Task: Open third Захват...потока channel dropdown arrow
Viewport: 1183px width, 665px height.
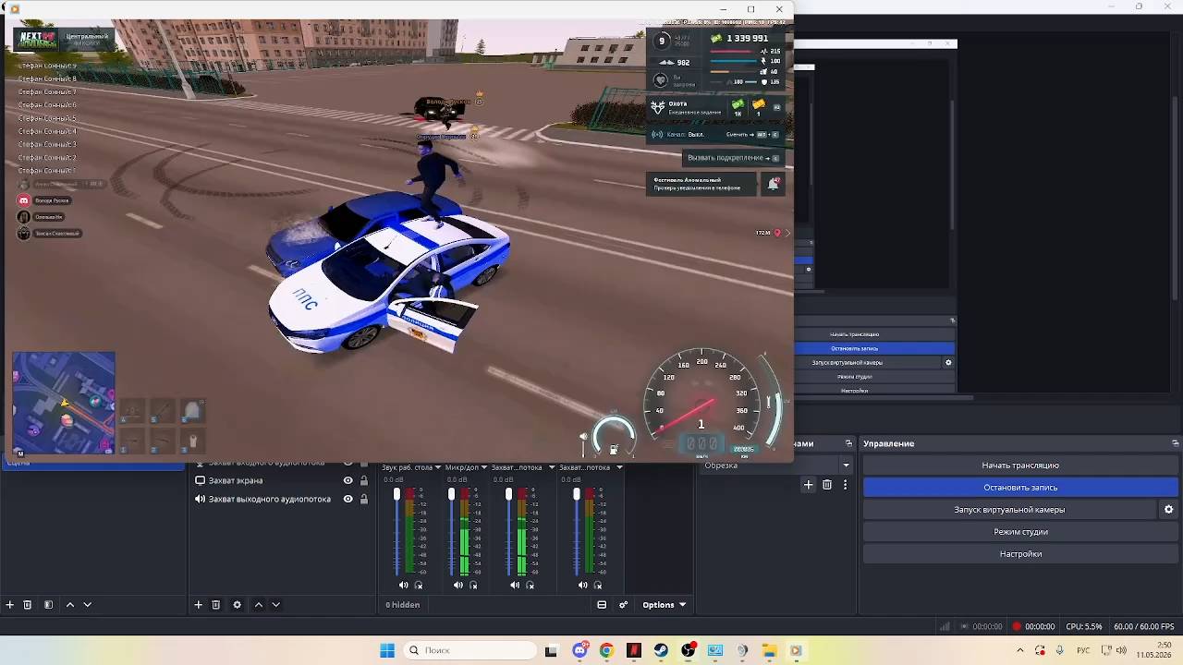Action: [x=552, y=467]
